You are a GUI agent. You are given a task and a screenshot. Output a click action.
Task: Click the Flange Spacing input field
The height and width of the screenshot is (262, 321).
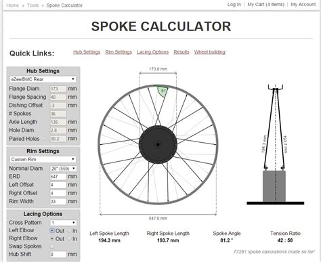pyautogui.click(x=58, y=97)
